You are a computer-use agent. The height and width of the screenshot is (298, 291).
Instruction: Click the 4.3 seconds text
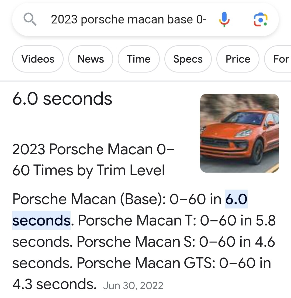(x=54, y=284)
